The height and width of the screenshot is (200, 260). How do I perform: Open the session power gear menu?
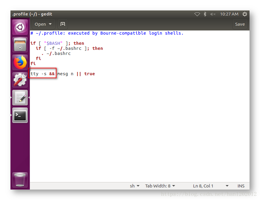click(245, 14)
